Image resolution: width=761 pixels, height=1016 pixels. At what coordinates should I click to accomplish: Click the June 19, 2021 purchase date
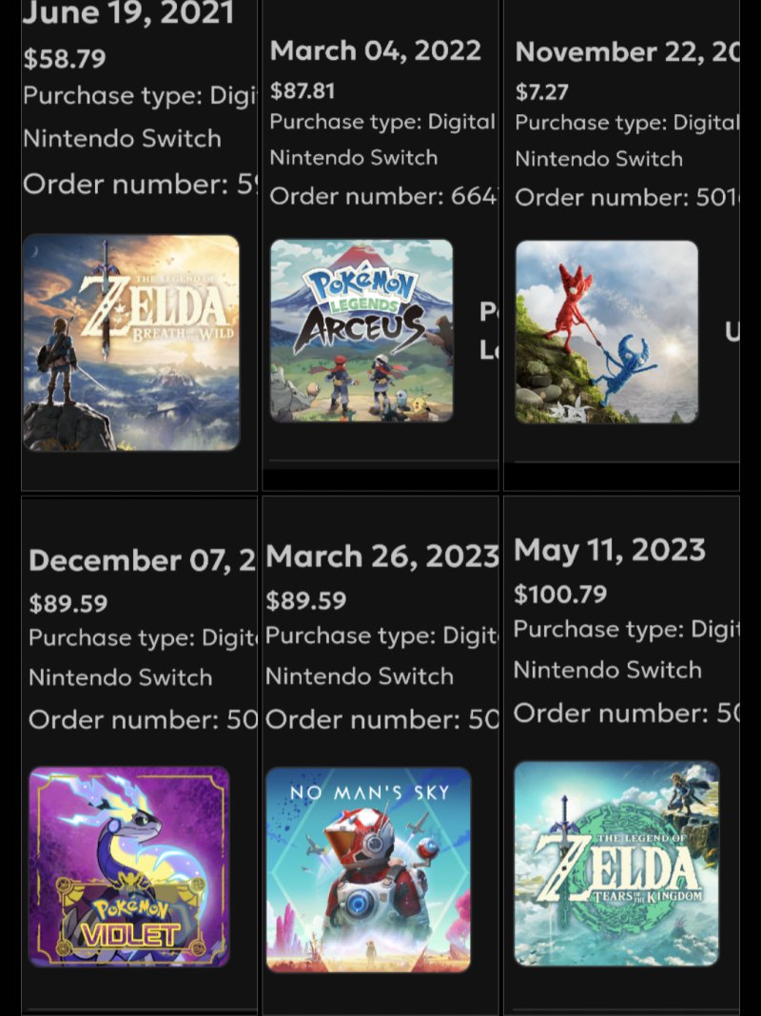click(128, 13)
